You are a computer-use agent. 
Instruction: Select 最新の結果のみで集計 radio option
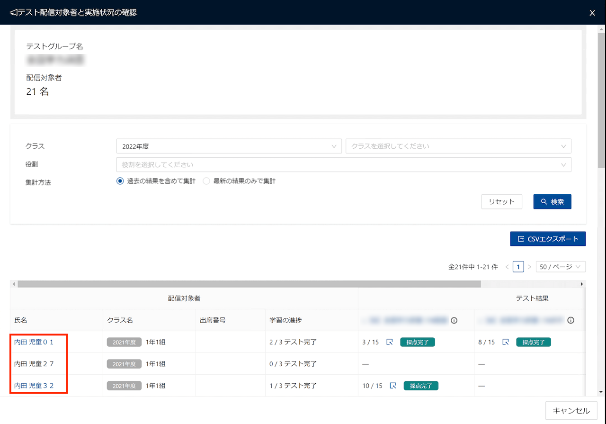point(206,181)
